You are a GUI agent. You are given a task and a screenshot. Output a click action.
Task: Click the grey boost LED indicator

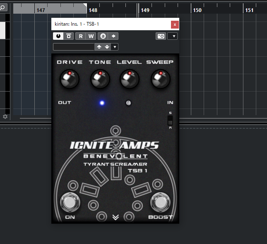[129, 103]
